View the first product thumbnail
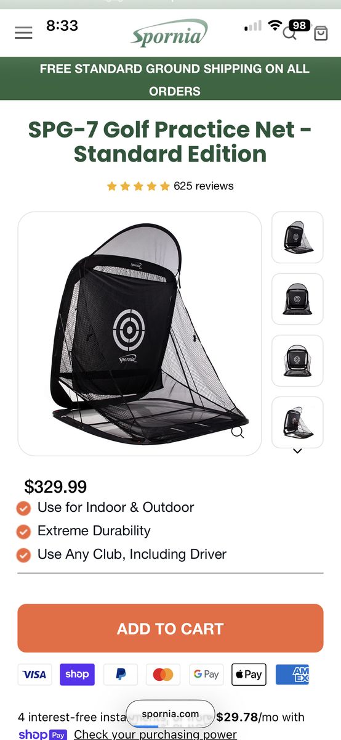The width and height of the screenshot is (341, 740). (297, 237)
